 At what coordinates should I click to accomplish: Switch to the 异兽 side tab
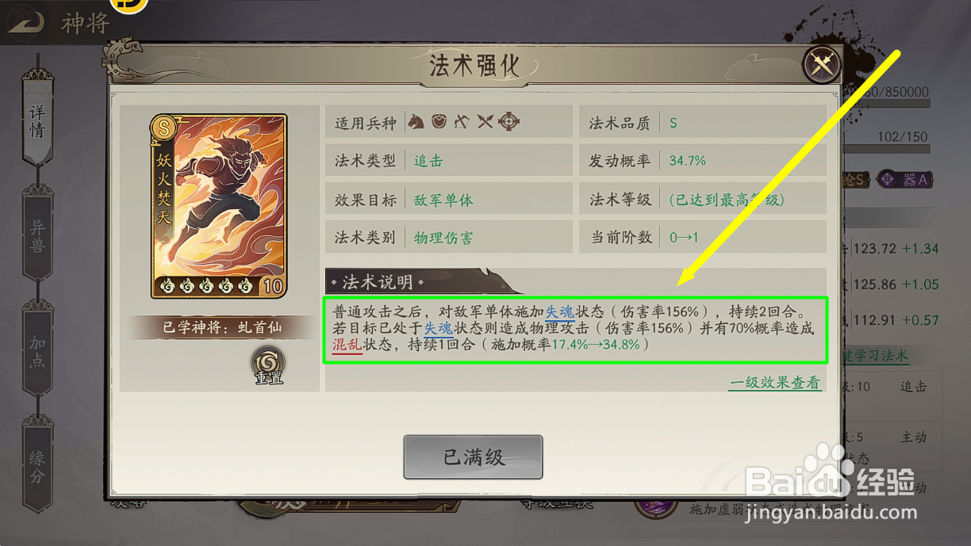click(37, 234)
